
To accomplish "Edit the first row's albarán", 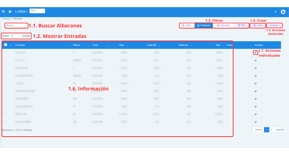I will (x=256, y=53).
